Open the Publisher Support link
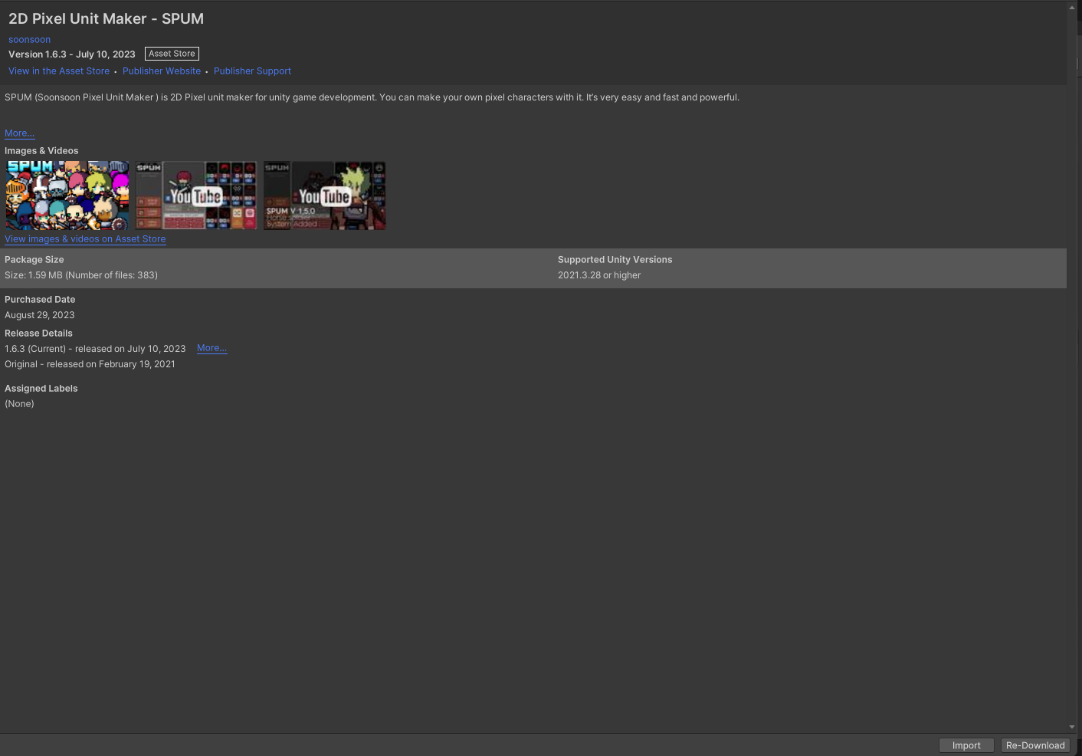 [252, 71]
